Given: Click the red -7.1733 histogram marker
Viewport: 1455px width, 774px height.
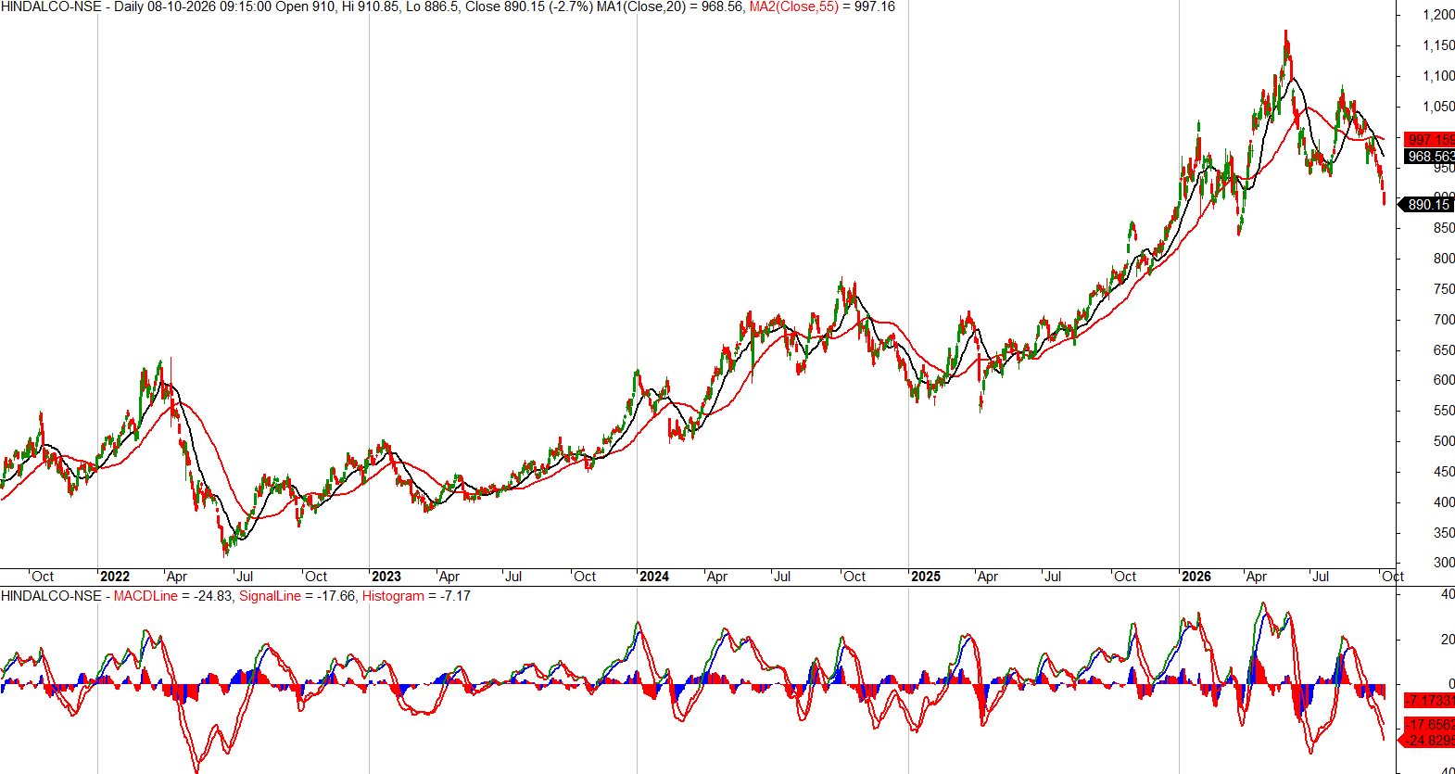Looking at the screenshot, I should pos(1430,701).
